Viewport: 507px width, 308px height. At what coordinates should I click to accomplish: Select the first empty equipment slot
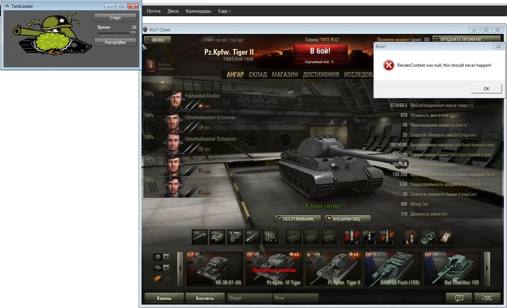[x=293, y=237]
